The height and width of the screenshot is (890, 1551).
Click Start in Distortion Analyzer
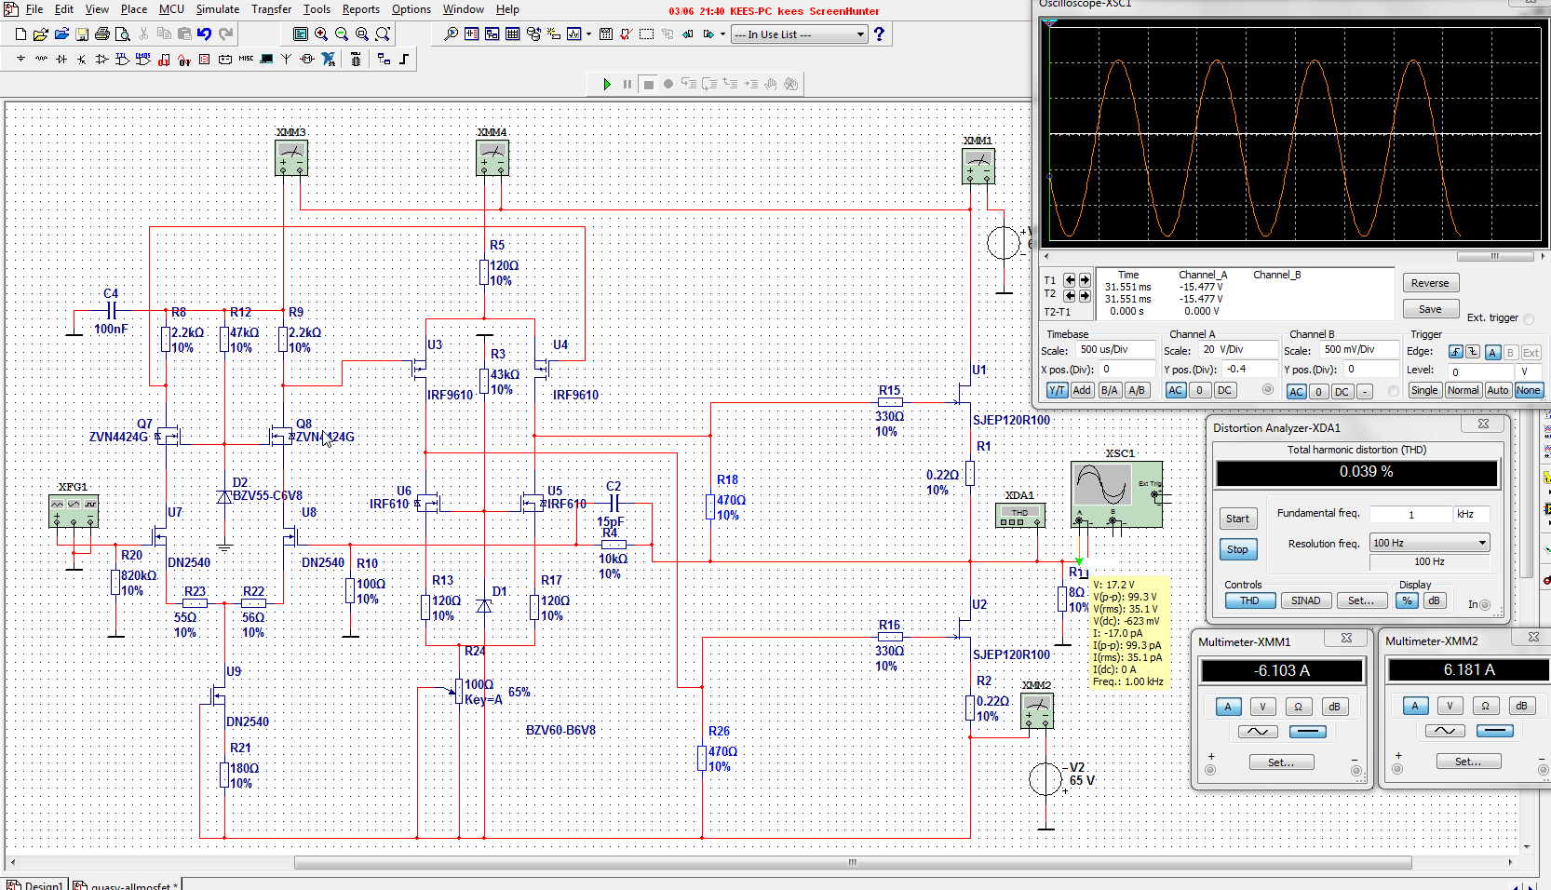point(1237,519)
